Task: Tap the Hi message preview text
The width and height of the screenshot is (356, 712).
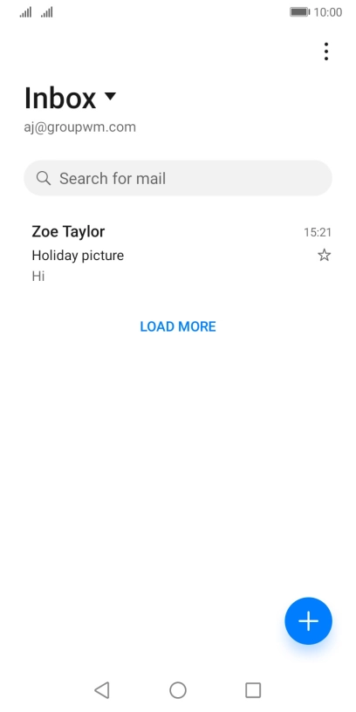Action: click(38, 276)
